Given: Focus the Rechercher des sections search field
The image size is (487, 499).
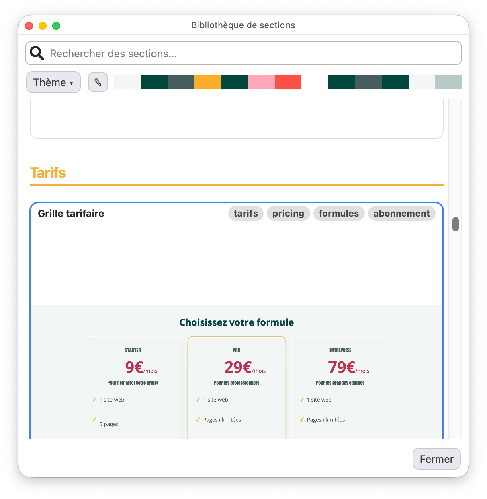Looking at the screenshot, I should [x=243, y=53].
